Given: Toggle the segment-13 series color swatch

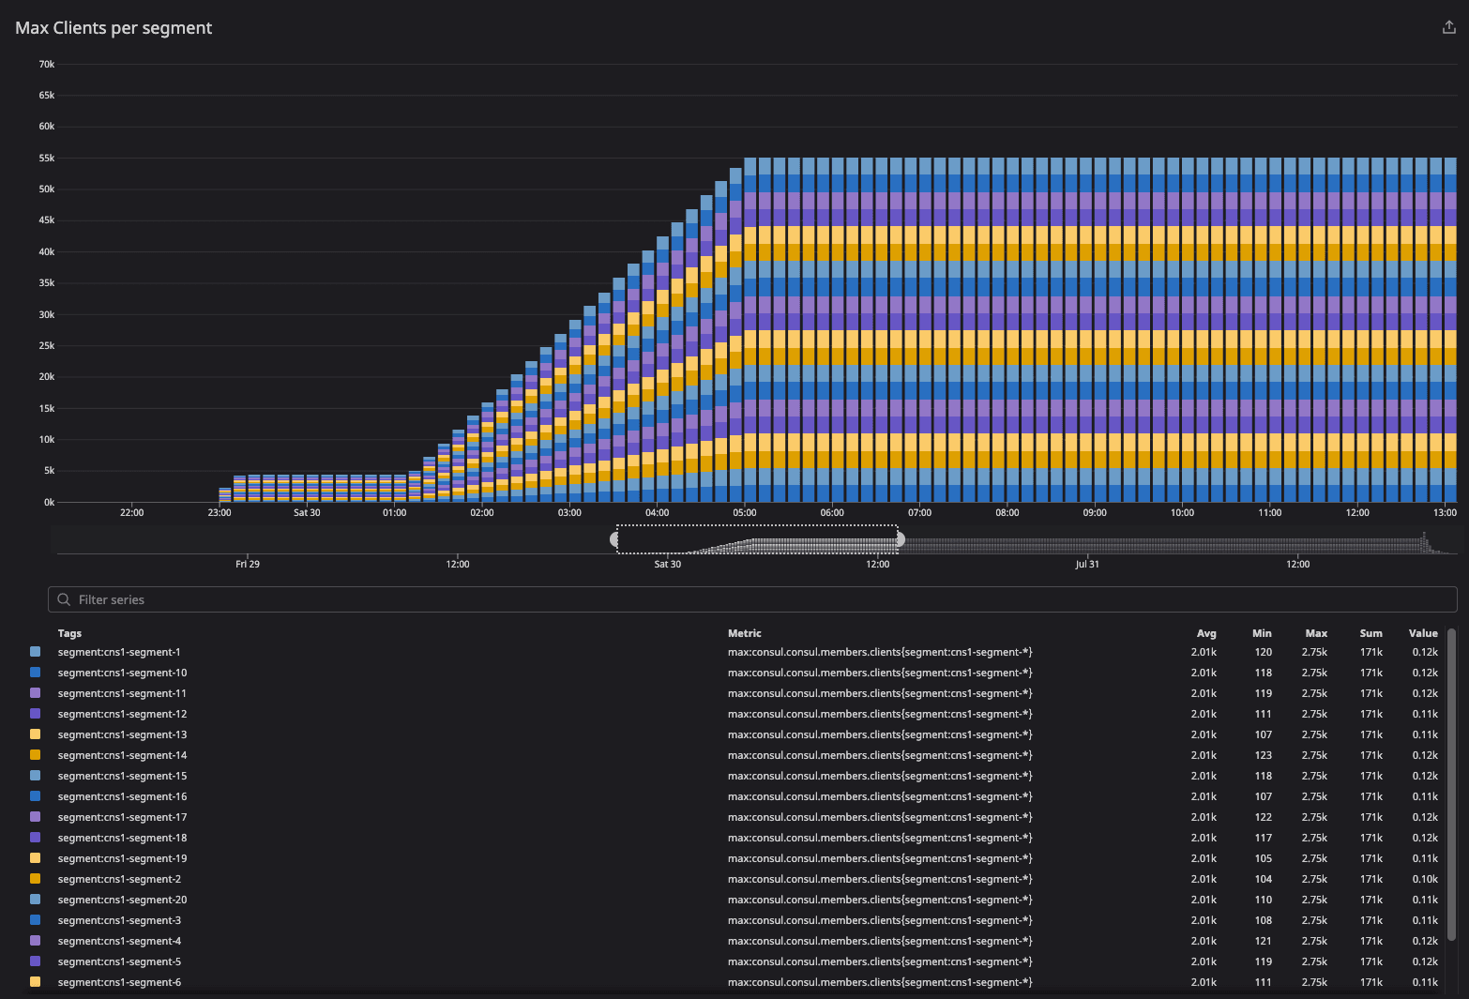Looking at the screenshot, I should [x=36, y=734].
